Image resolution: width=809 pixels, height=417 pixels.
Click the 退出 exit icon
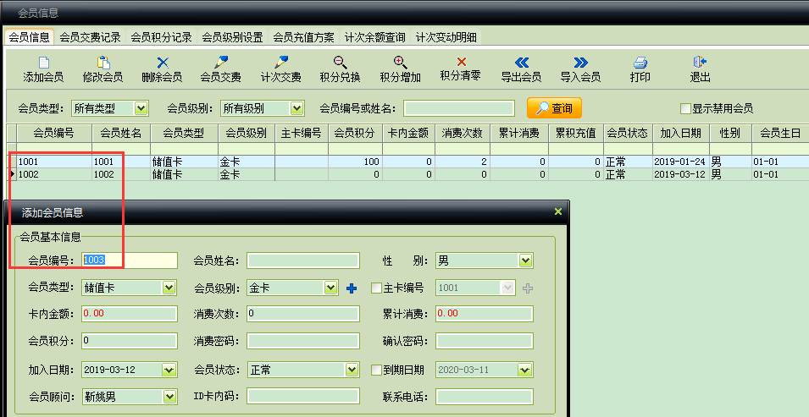pos(700,63)
